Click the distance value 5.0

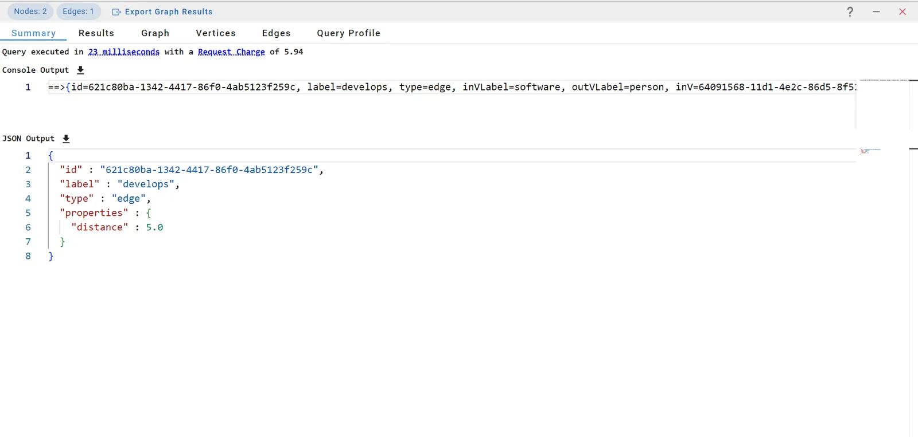click(154, 227)
